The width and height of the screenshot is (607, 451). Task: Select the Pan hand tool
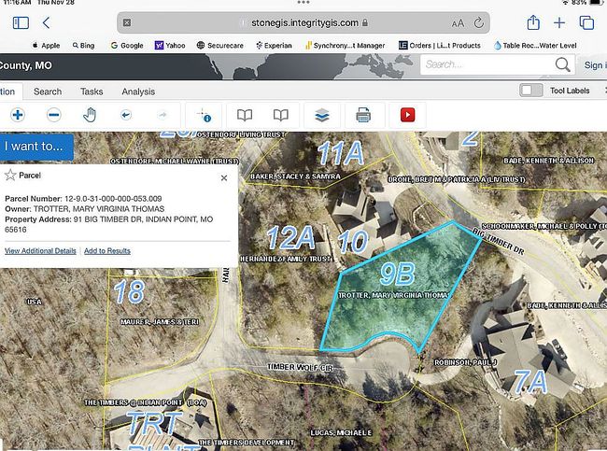90,115
